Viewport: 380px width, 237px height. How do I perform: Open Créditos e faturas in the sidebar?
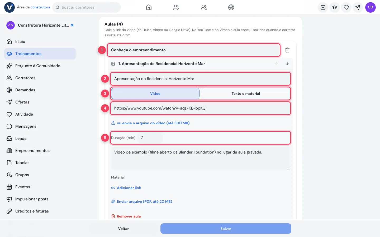click(x=40, y=211)
